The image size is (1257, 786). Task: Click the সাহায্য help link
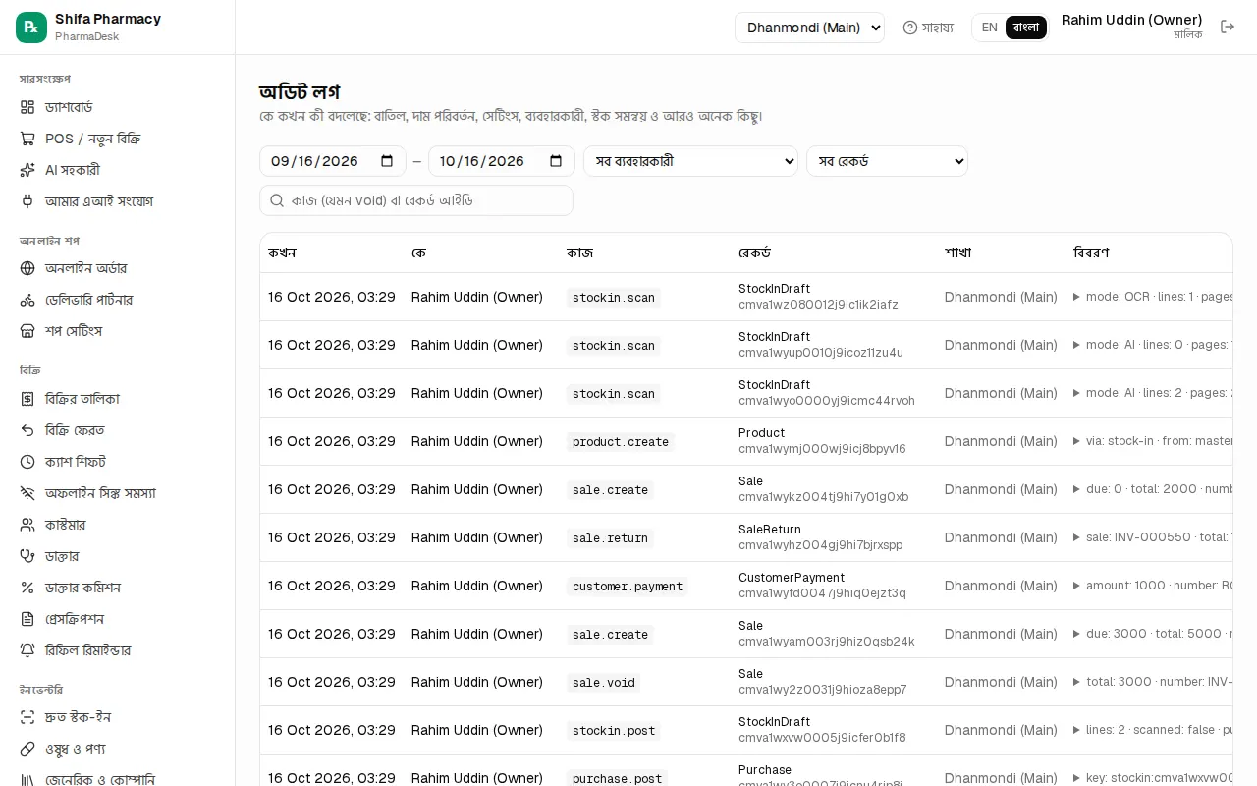(928, 28)
